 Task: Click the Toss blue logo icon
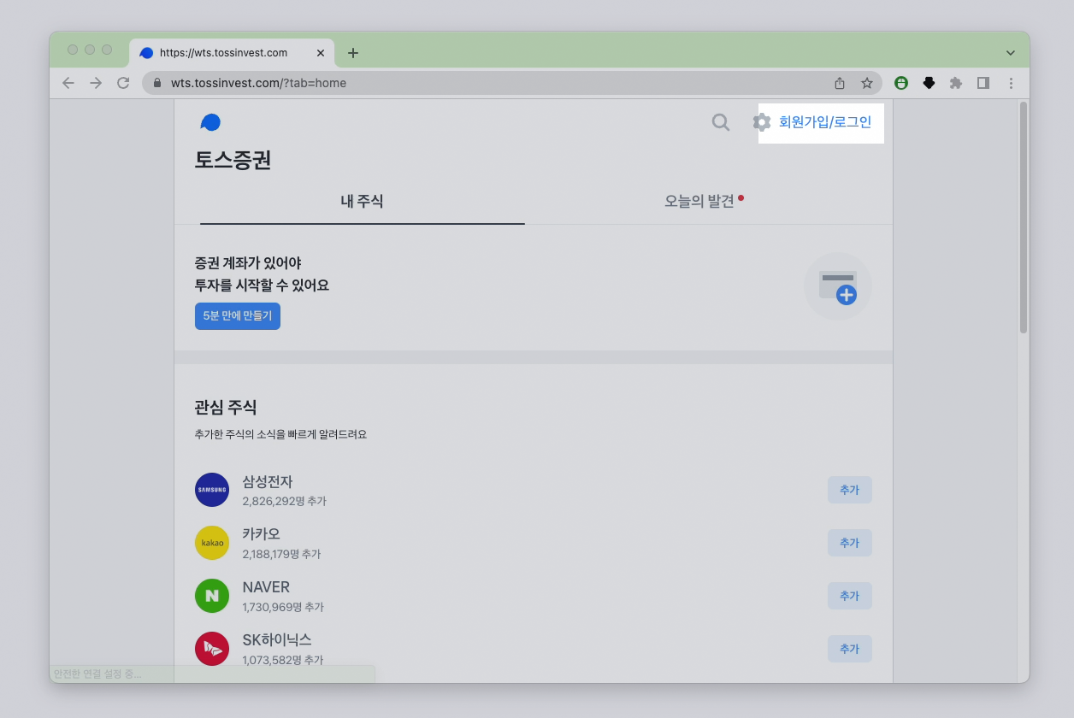coord(210,122)
